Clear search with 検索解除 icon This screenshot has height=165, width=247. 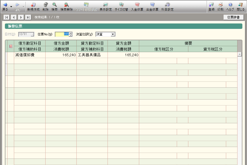[x=66, y=7]
